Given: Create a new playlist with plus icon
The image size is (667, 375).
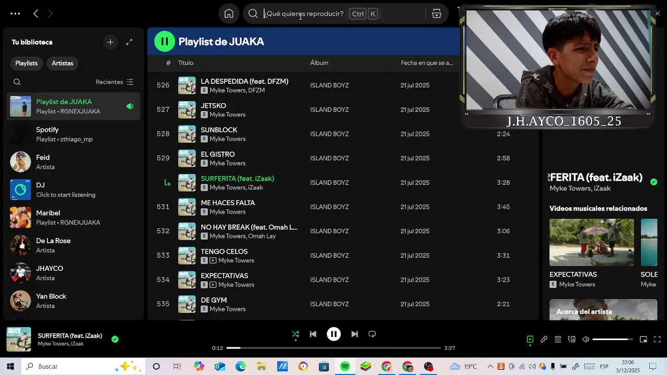Looking at the screenshot, I should (110, 42).
